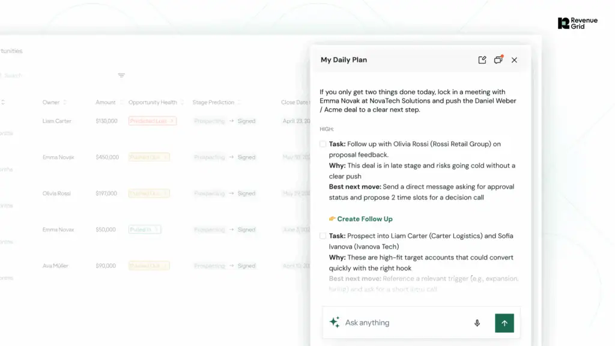
Task: Focus the Ask anything input field
Action: [406, 323]
